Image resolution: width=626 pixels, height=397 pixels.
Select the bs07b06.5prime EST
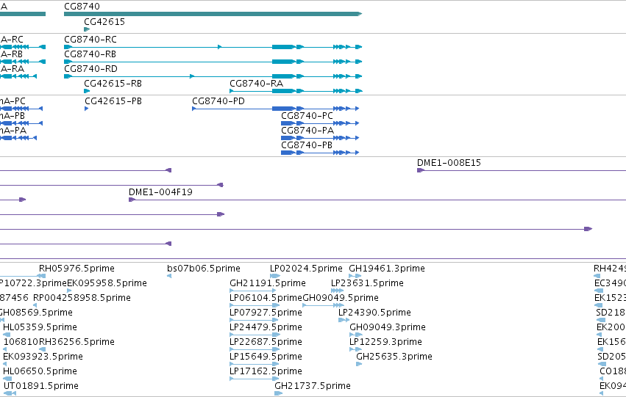coord(169,276)
